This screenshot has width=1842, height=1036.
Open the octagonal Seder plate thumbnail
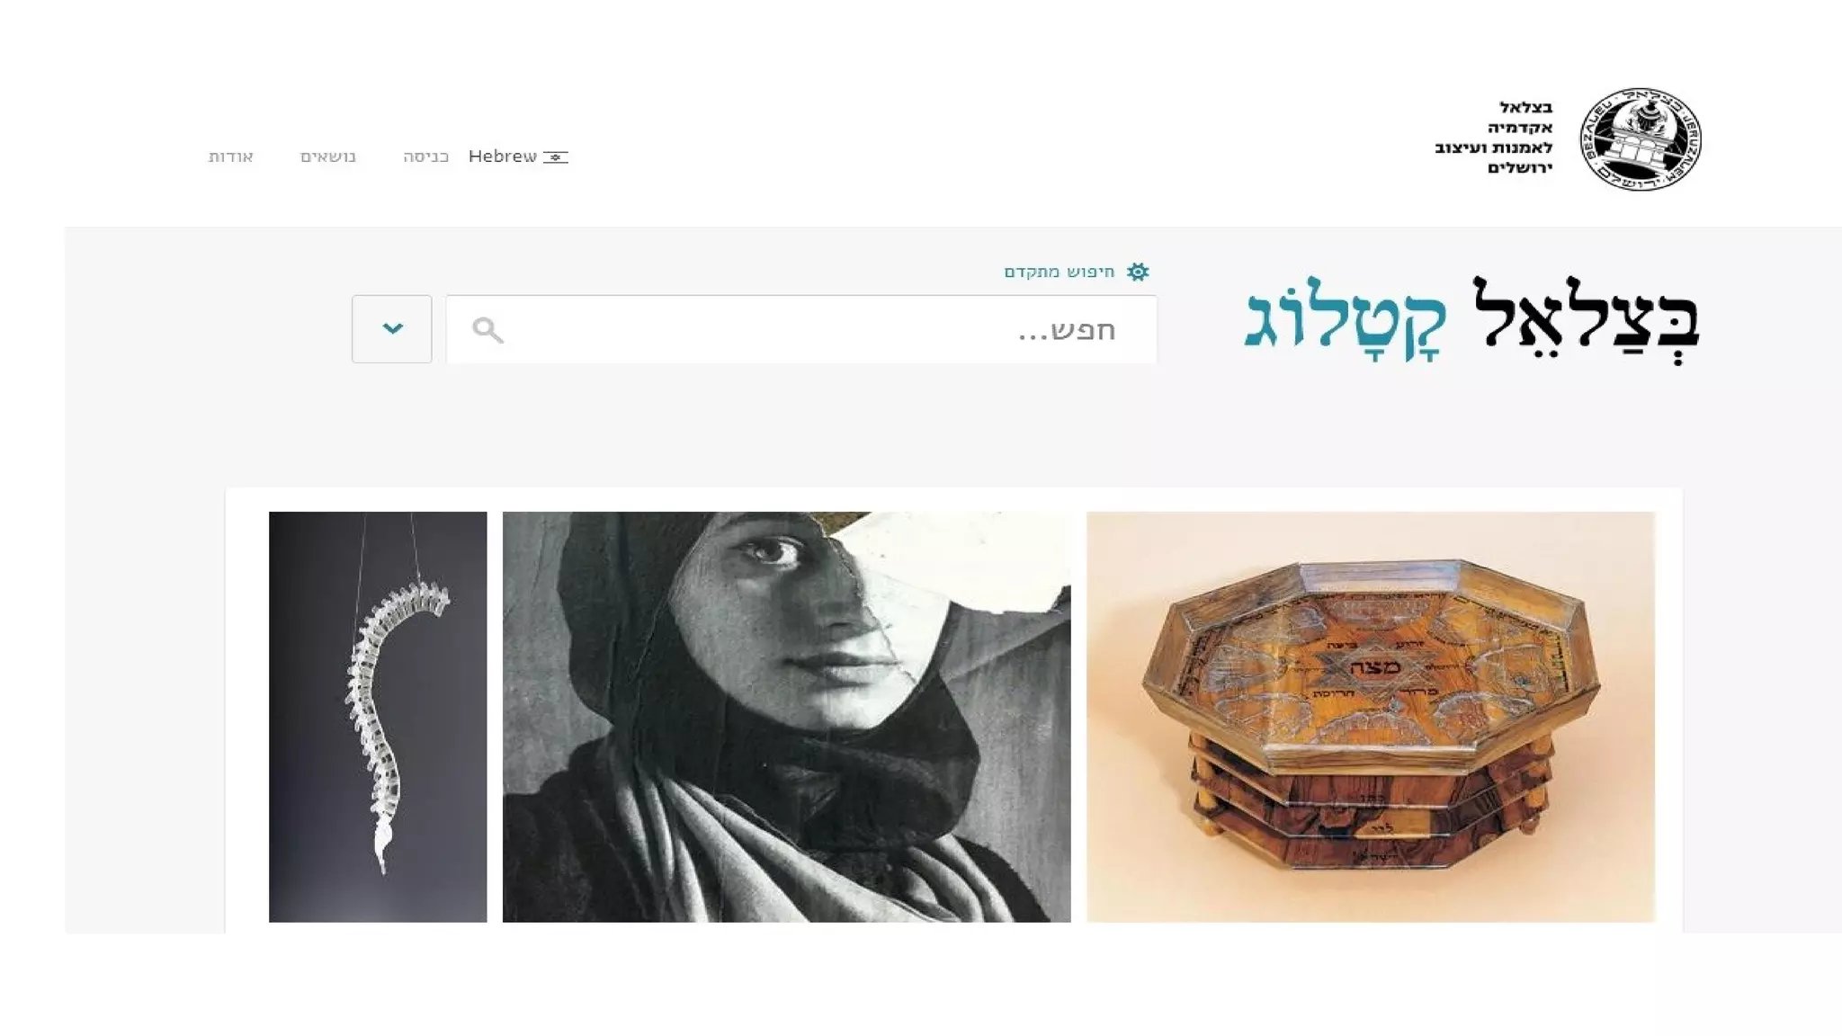[1371, 717]
